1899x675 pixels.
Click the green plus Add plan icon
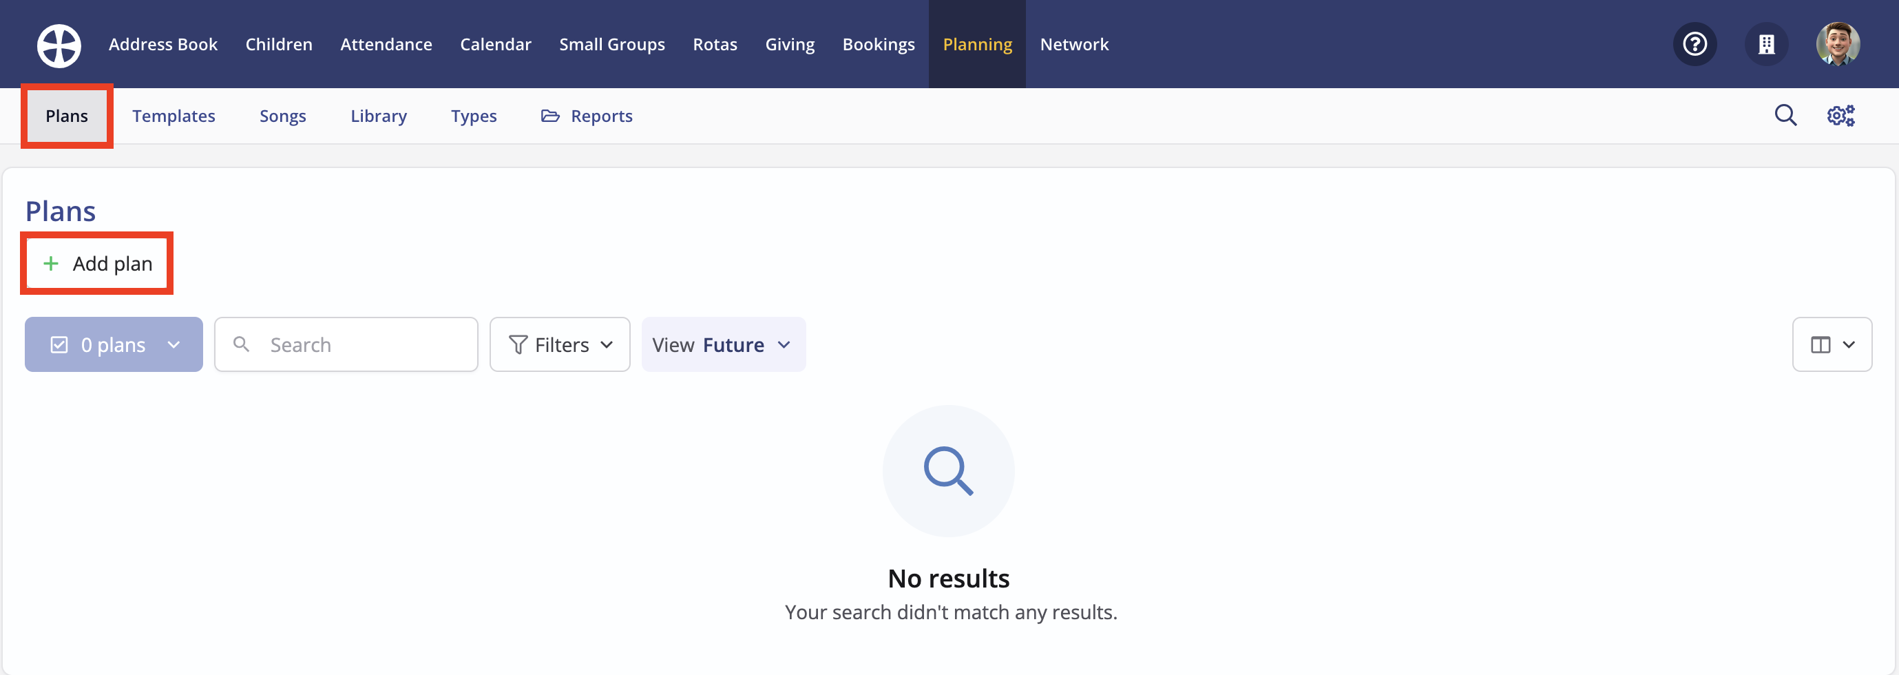pos(51,263)
